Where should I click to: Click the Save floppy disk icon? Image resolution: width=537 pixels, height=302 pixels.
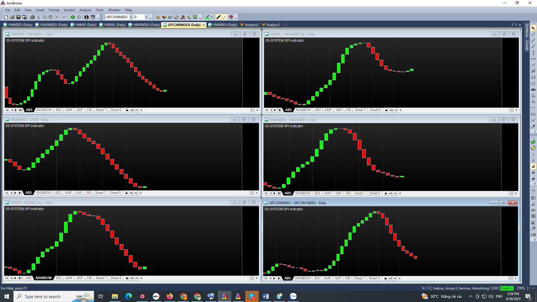tap(18, 17)
